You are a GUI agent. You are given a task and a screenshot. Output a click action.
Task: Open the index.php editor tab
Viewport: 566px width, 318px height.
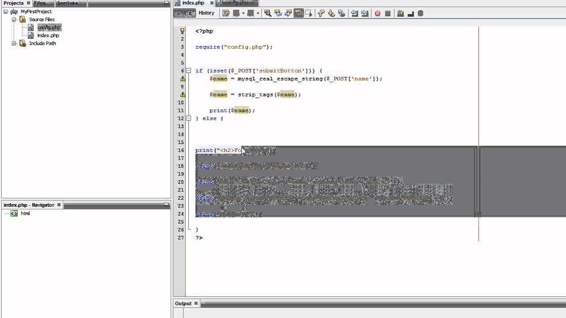point(193,3)
